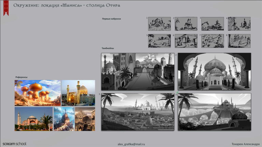The image size is (262, 147).
Task: Select first sketch number 6 with archway
Action: [x=186, y=41]
